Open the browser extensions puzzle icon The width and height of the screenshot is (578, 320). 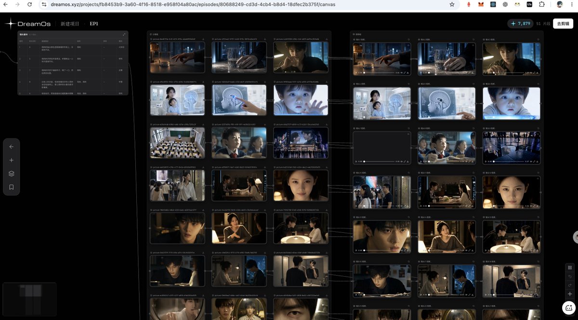(542, 4)
